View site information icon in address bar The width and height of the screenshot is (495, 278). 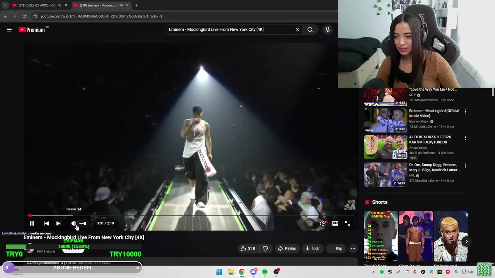tap(35, 16)
